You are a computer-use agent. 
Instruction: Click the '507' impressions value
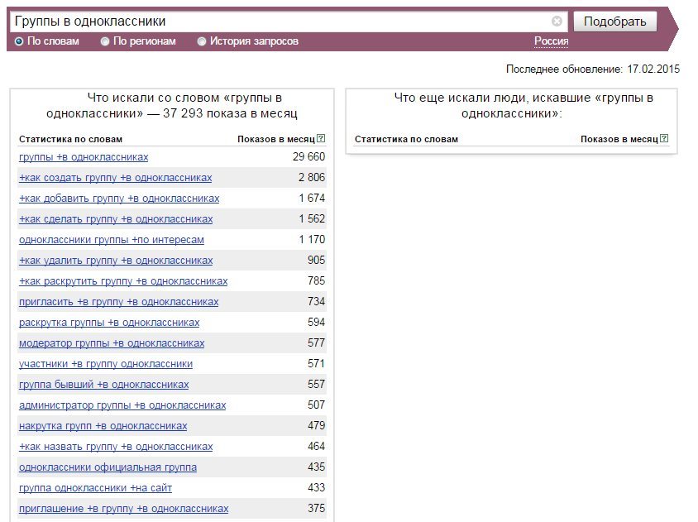[x=317, y=405]
